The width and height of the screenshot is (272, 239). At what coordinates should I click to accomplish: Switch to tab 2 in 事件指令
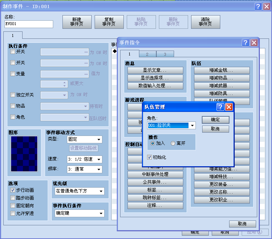click(147, 54)
